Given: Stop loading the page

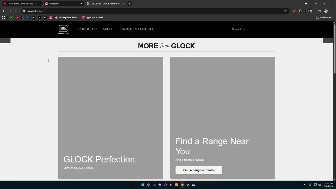Looking at the screenshot, I should pyautogui.click(x=16, y=11).
